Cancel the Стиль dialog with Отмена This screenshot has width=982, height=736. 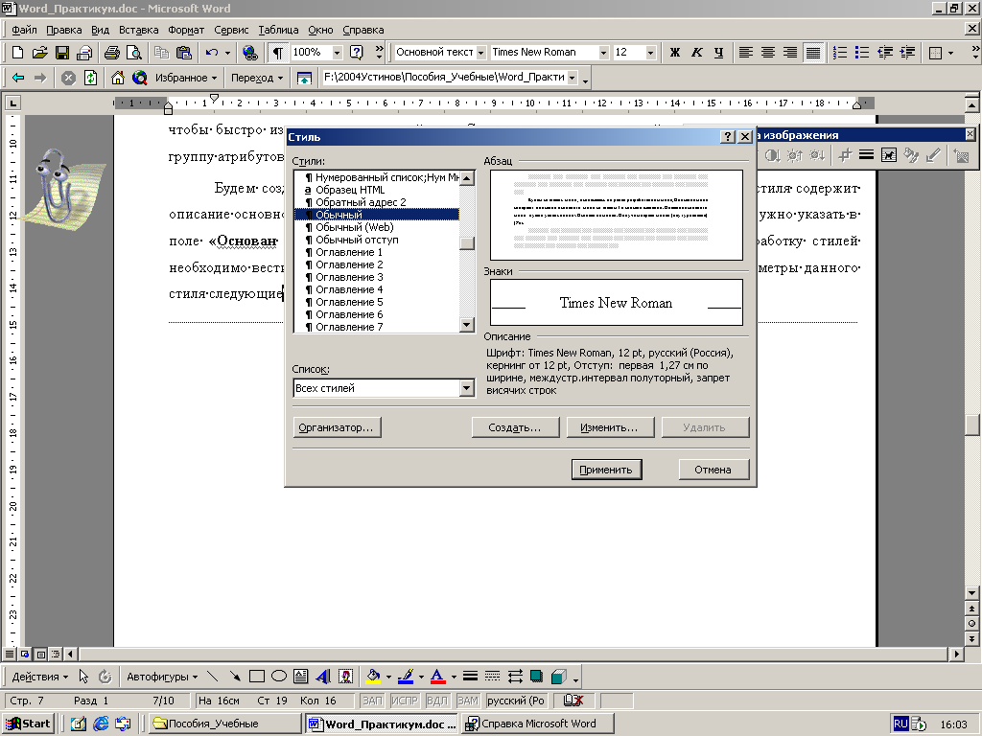[713, 470]
